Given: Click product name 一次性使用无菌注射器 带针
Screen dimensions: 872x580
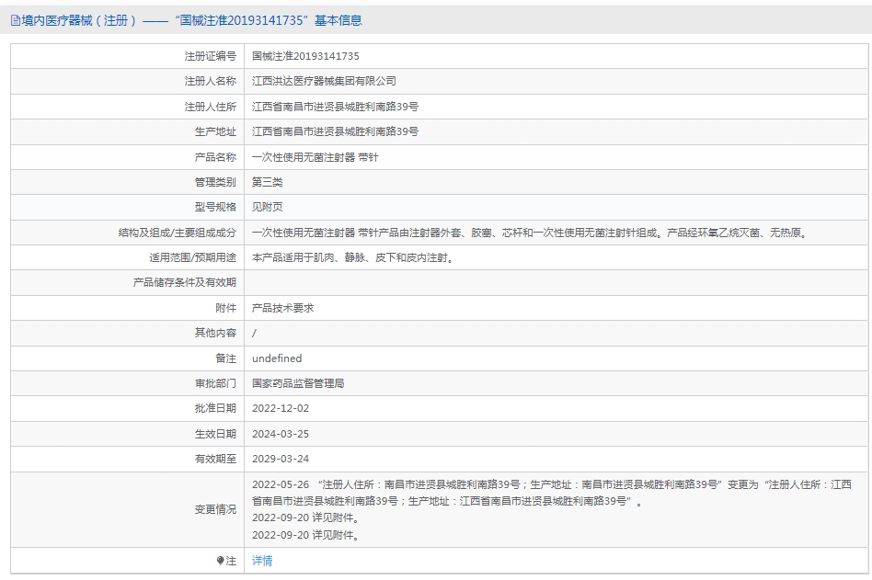Looking at the screenshot, I should 315,157.
